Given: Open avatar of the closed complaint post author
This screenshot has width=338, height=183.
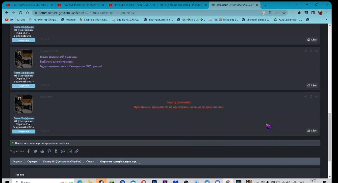Looking at the screenshot, I should click(24, 104).
